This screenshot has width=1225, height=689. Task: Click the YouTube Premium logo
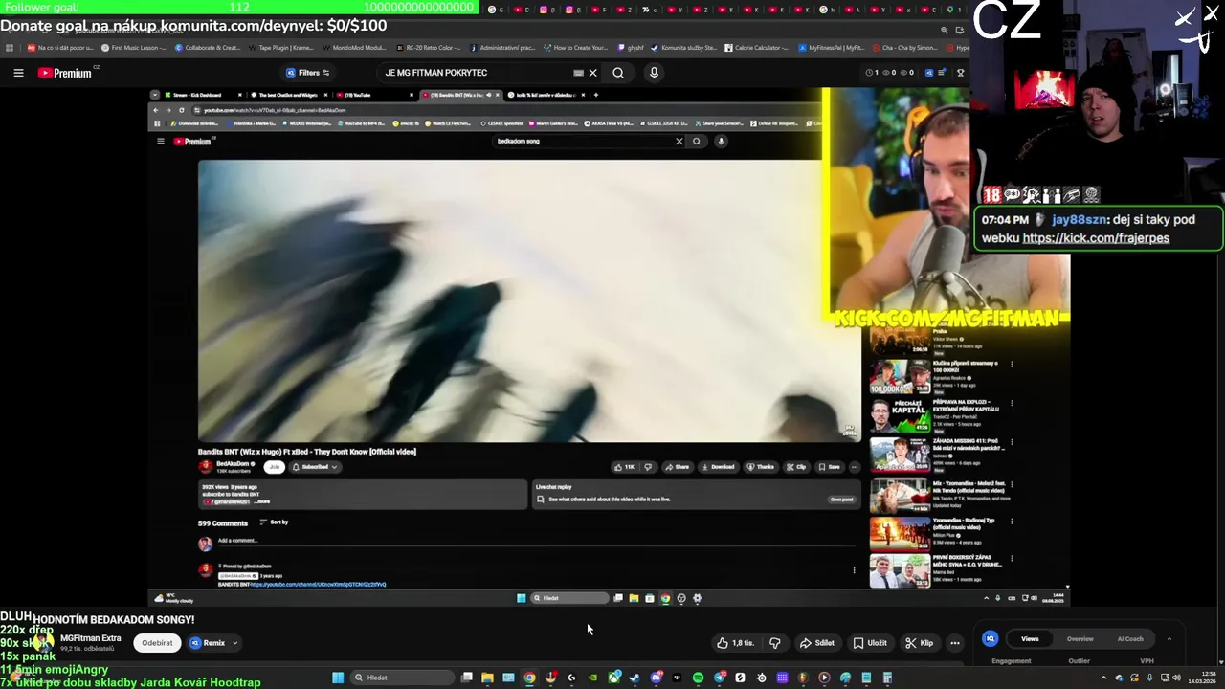click(x=66, y=73)
